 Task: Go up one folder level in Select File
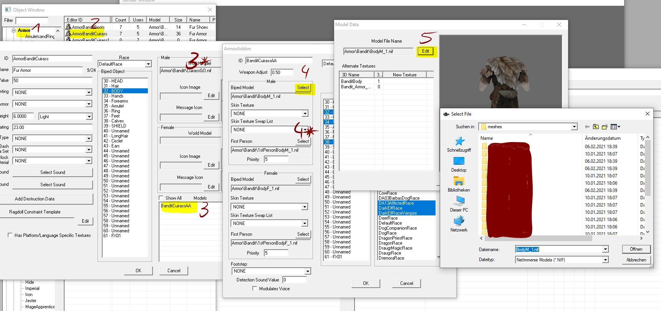coord(596,127)
